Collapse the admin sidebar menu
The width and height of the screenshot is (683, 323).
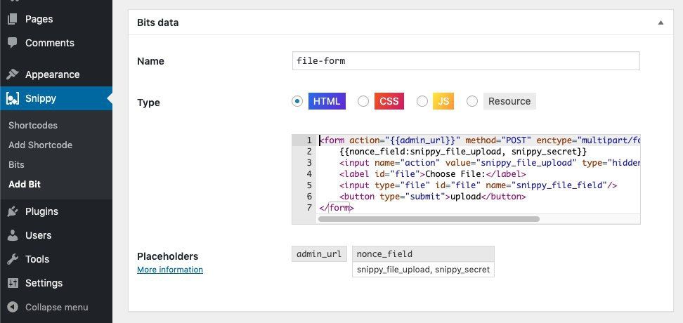56,307
